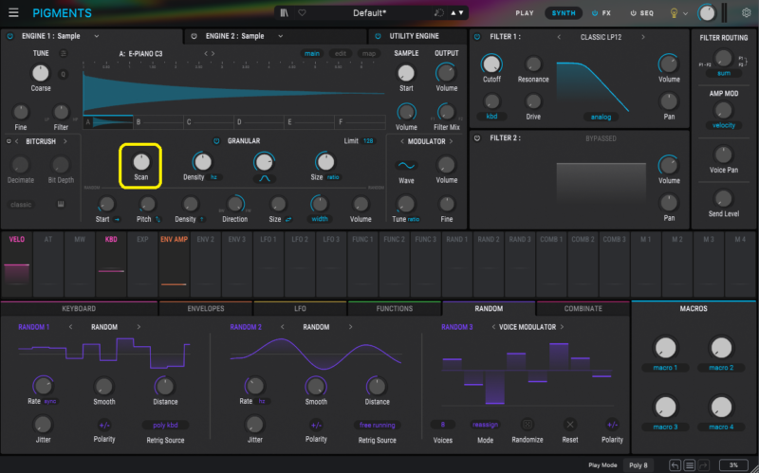Viewport: 759px width, 473px height.
Task: Select sample slot B
Action: coord(158,122)
